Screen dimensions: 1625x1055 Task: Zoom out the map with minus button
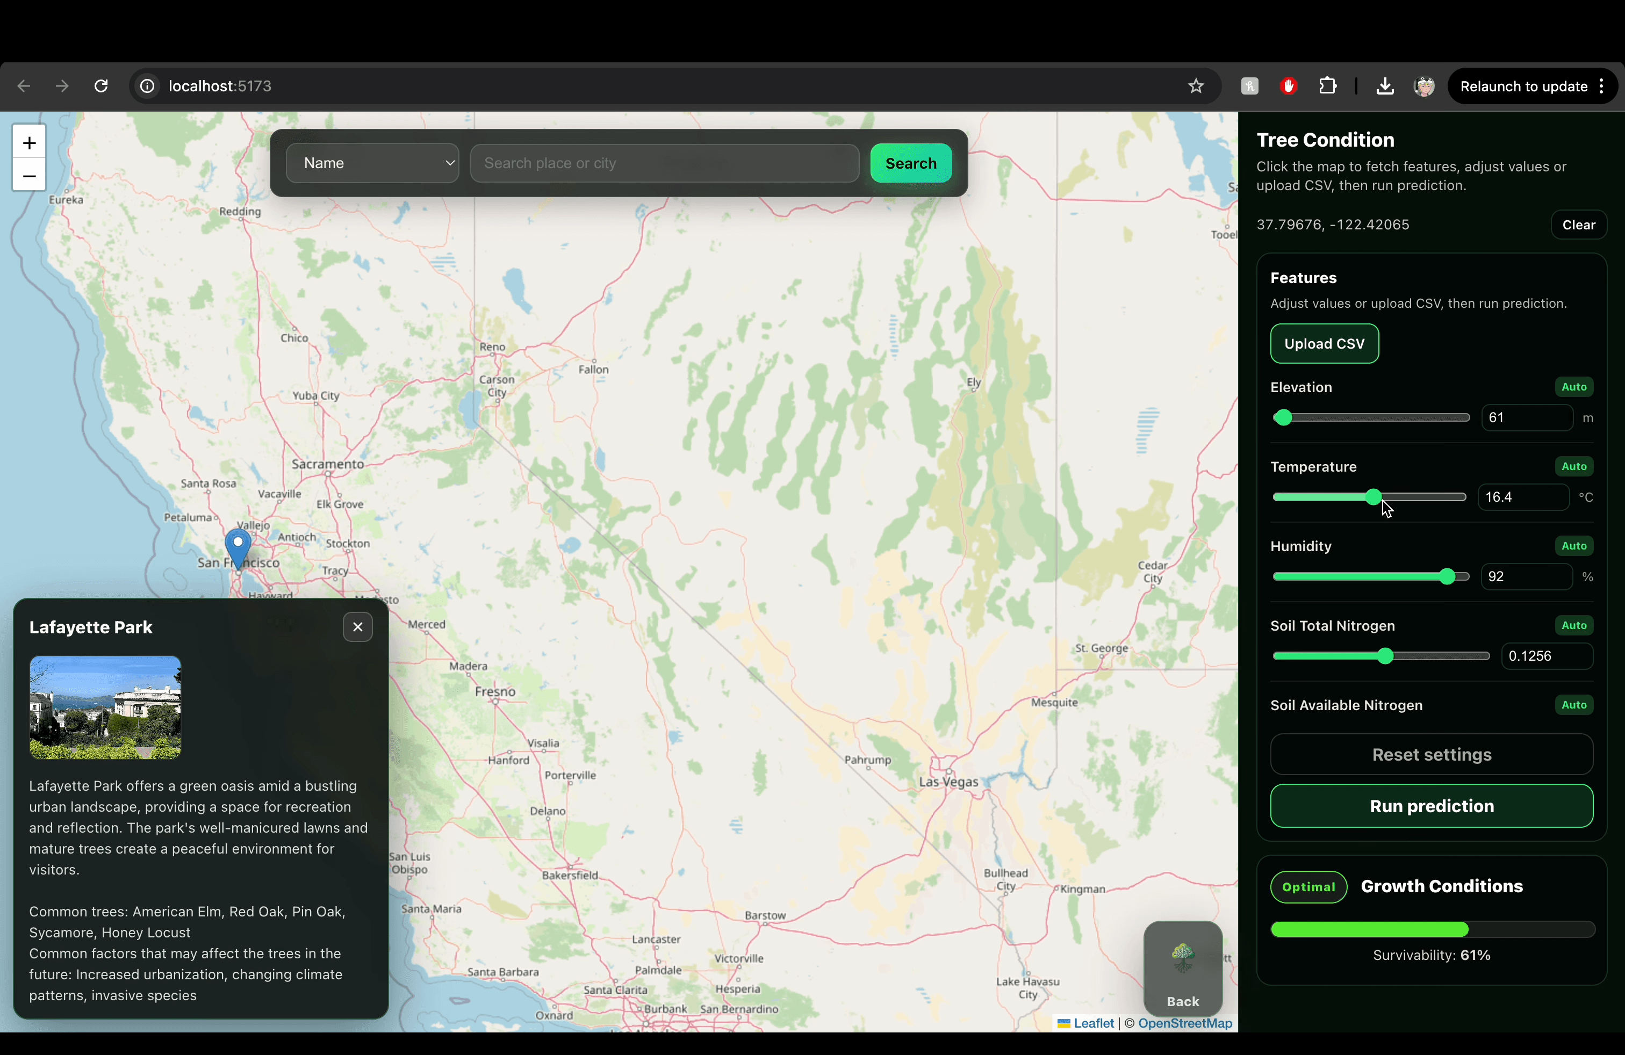[x=28, y=176]
